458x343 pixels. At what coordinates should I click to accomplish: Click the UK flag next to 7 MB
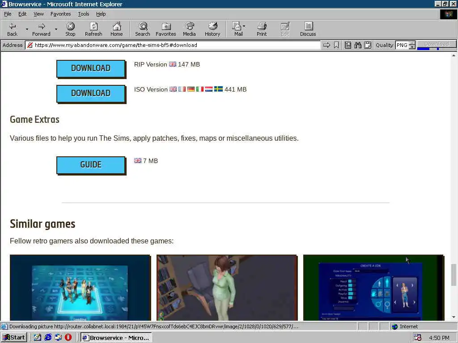138,160
